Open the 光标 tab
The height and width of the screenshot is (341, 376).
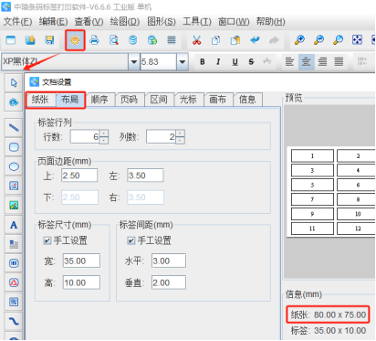tap(188, 100)
